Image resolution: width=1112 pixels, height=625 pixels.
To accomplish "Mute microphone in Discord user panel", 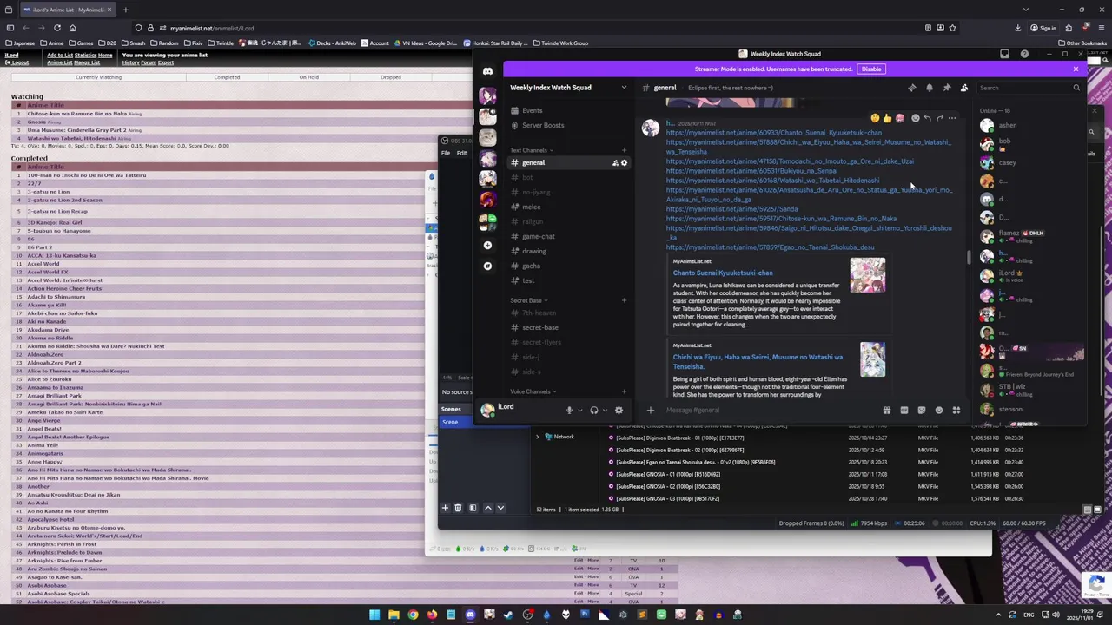I will point(569,411).
